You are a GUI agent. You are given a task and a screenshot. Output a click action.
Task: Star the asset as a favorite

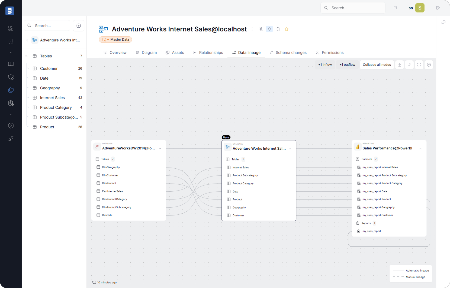pyautogui.click(x=287, y=29)
